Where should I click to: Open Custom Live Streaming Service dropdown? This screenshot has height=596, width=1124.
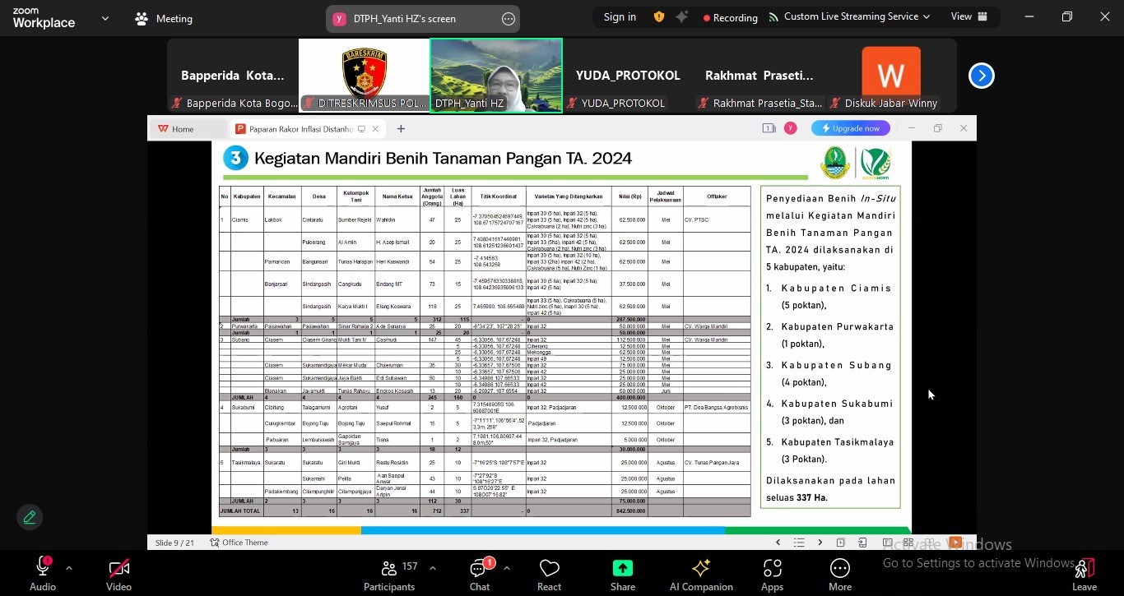click(x=848, y=16)
